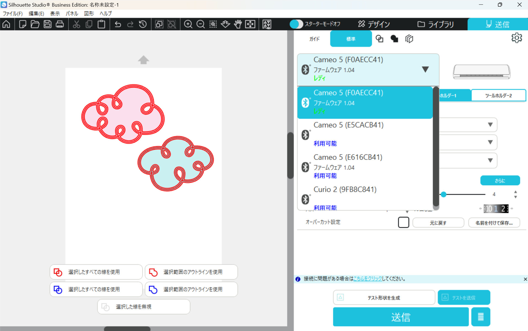Select the pan hand tool
This screenshot has width=528, height=331.
point(238,24)
